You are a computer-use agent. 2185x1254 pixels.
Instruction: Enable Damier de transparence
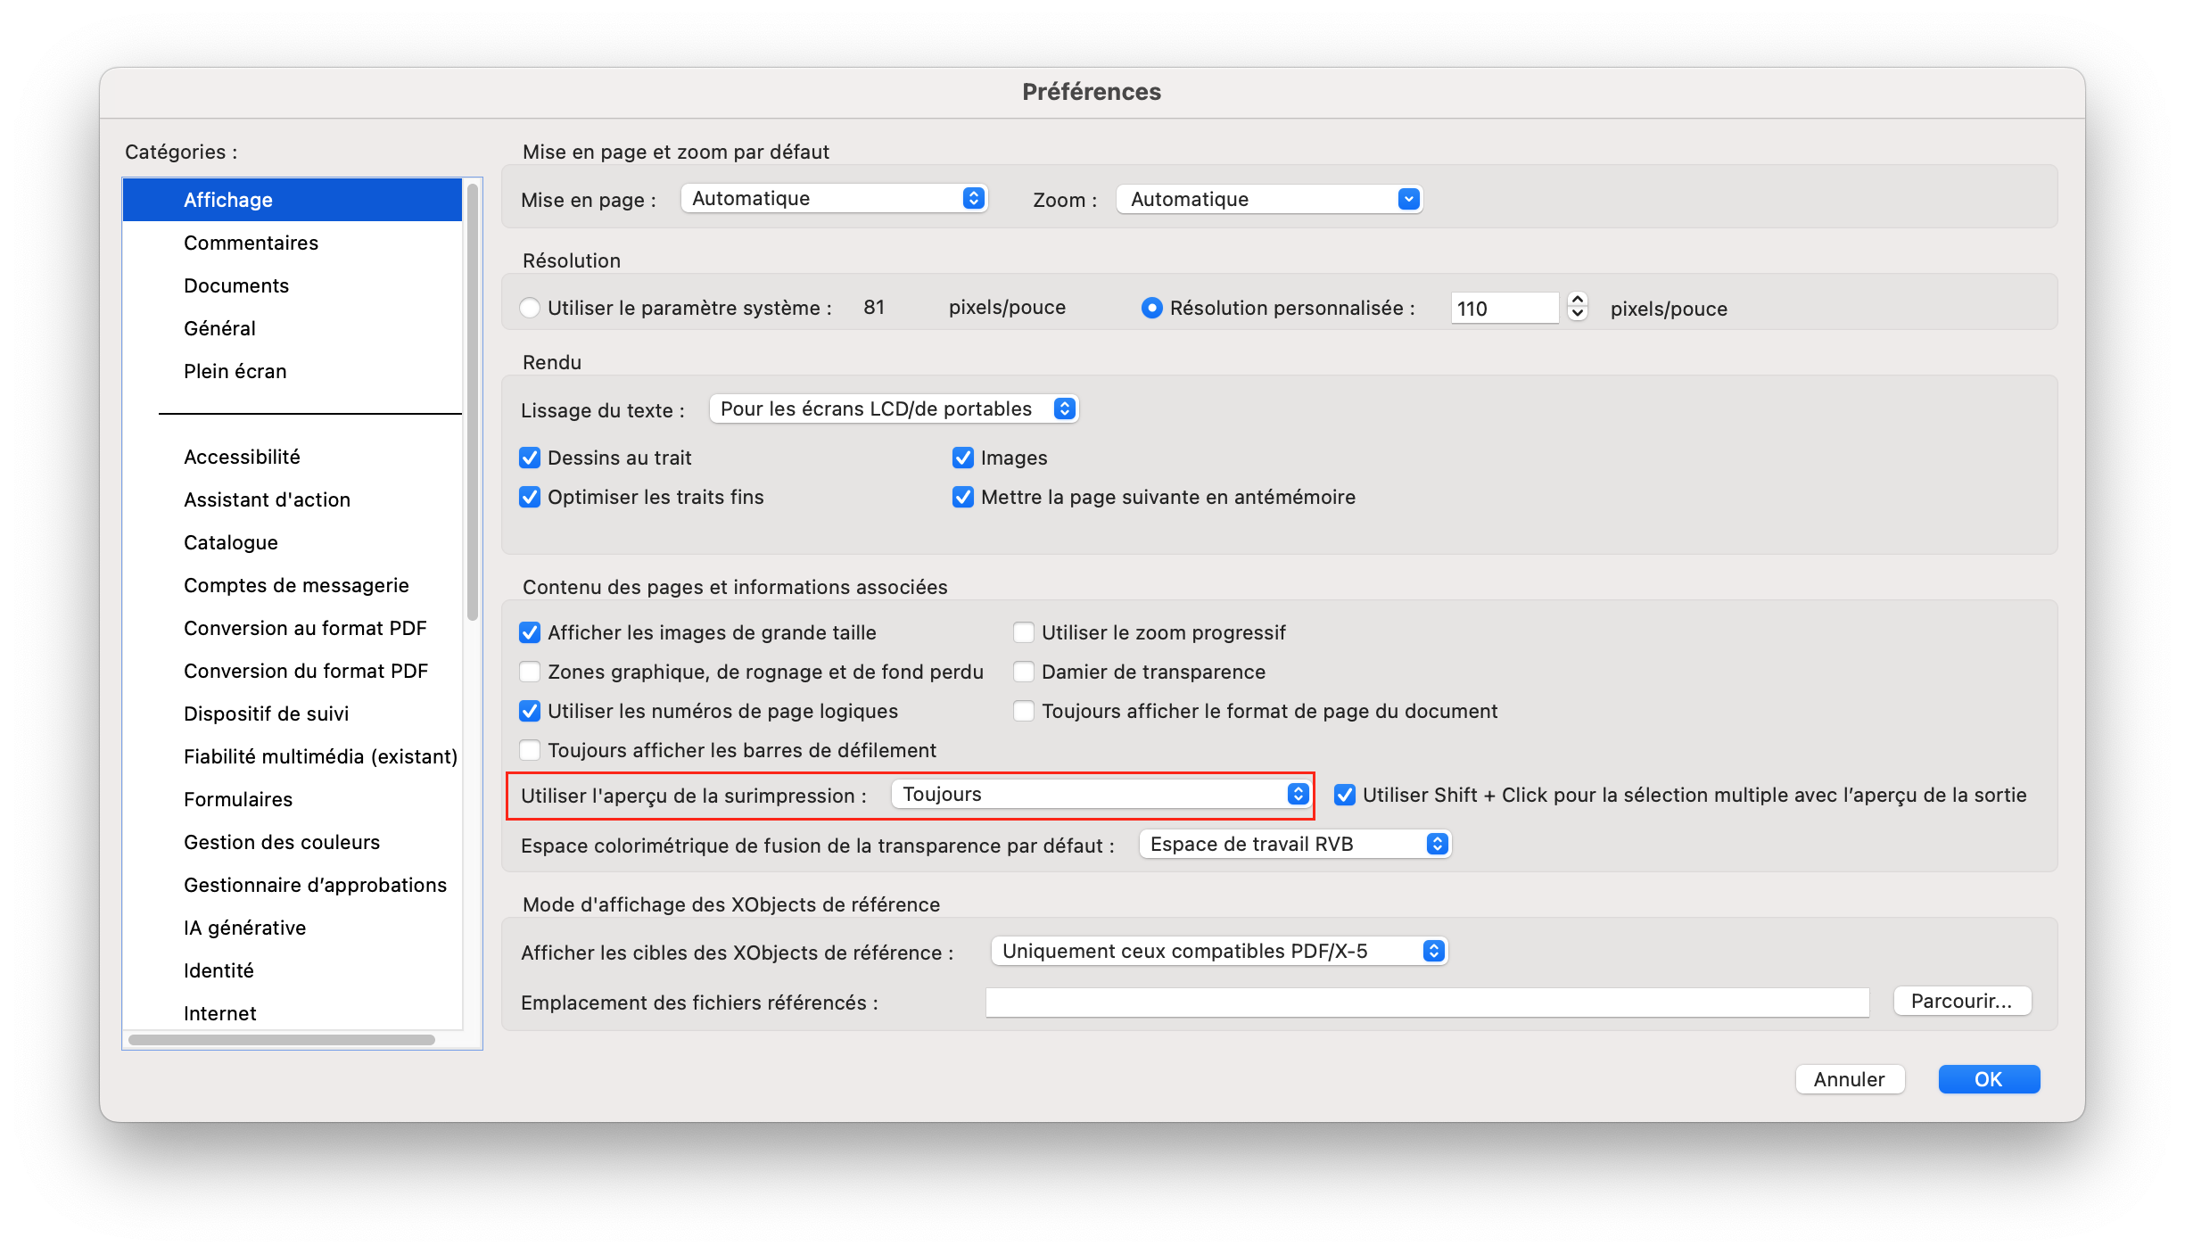tap(1023, 672)
